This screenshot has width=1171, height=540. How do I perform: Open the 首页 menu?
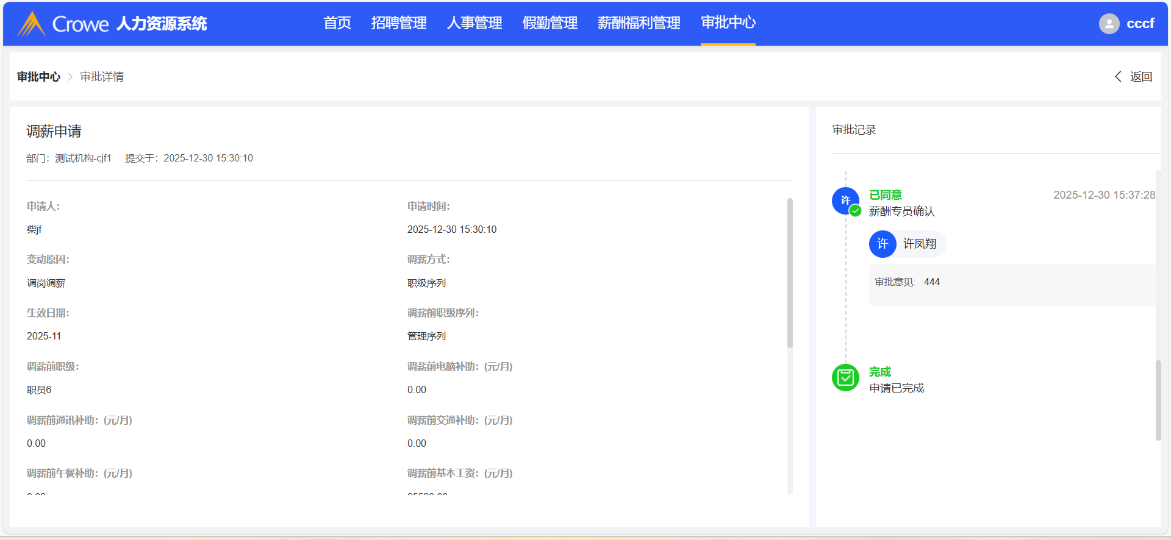337,23
